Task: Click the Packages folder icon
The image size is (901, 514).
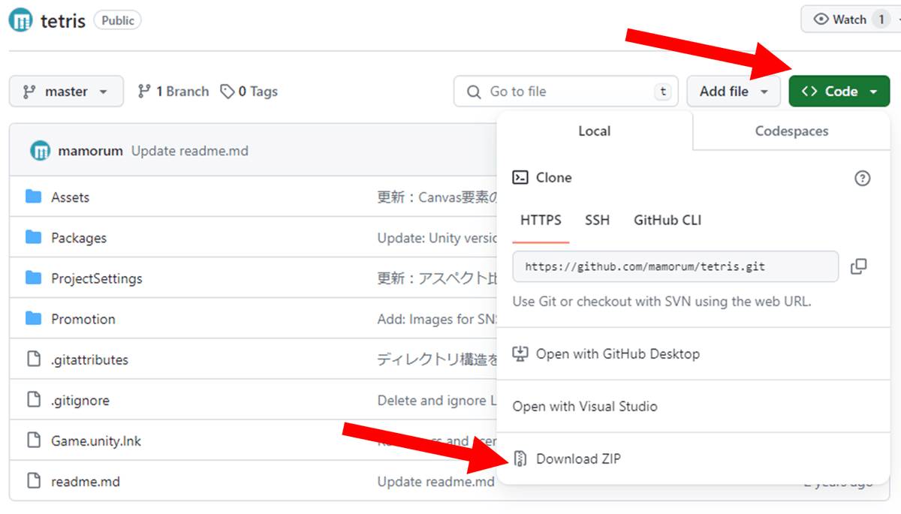Action: coord(33,237)
